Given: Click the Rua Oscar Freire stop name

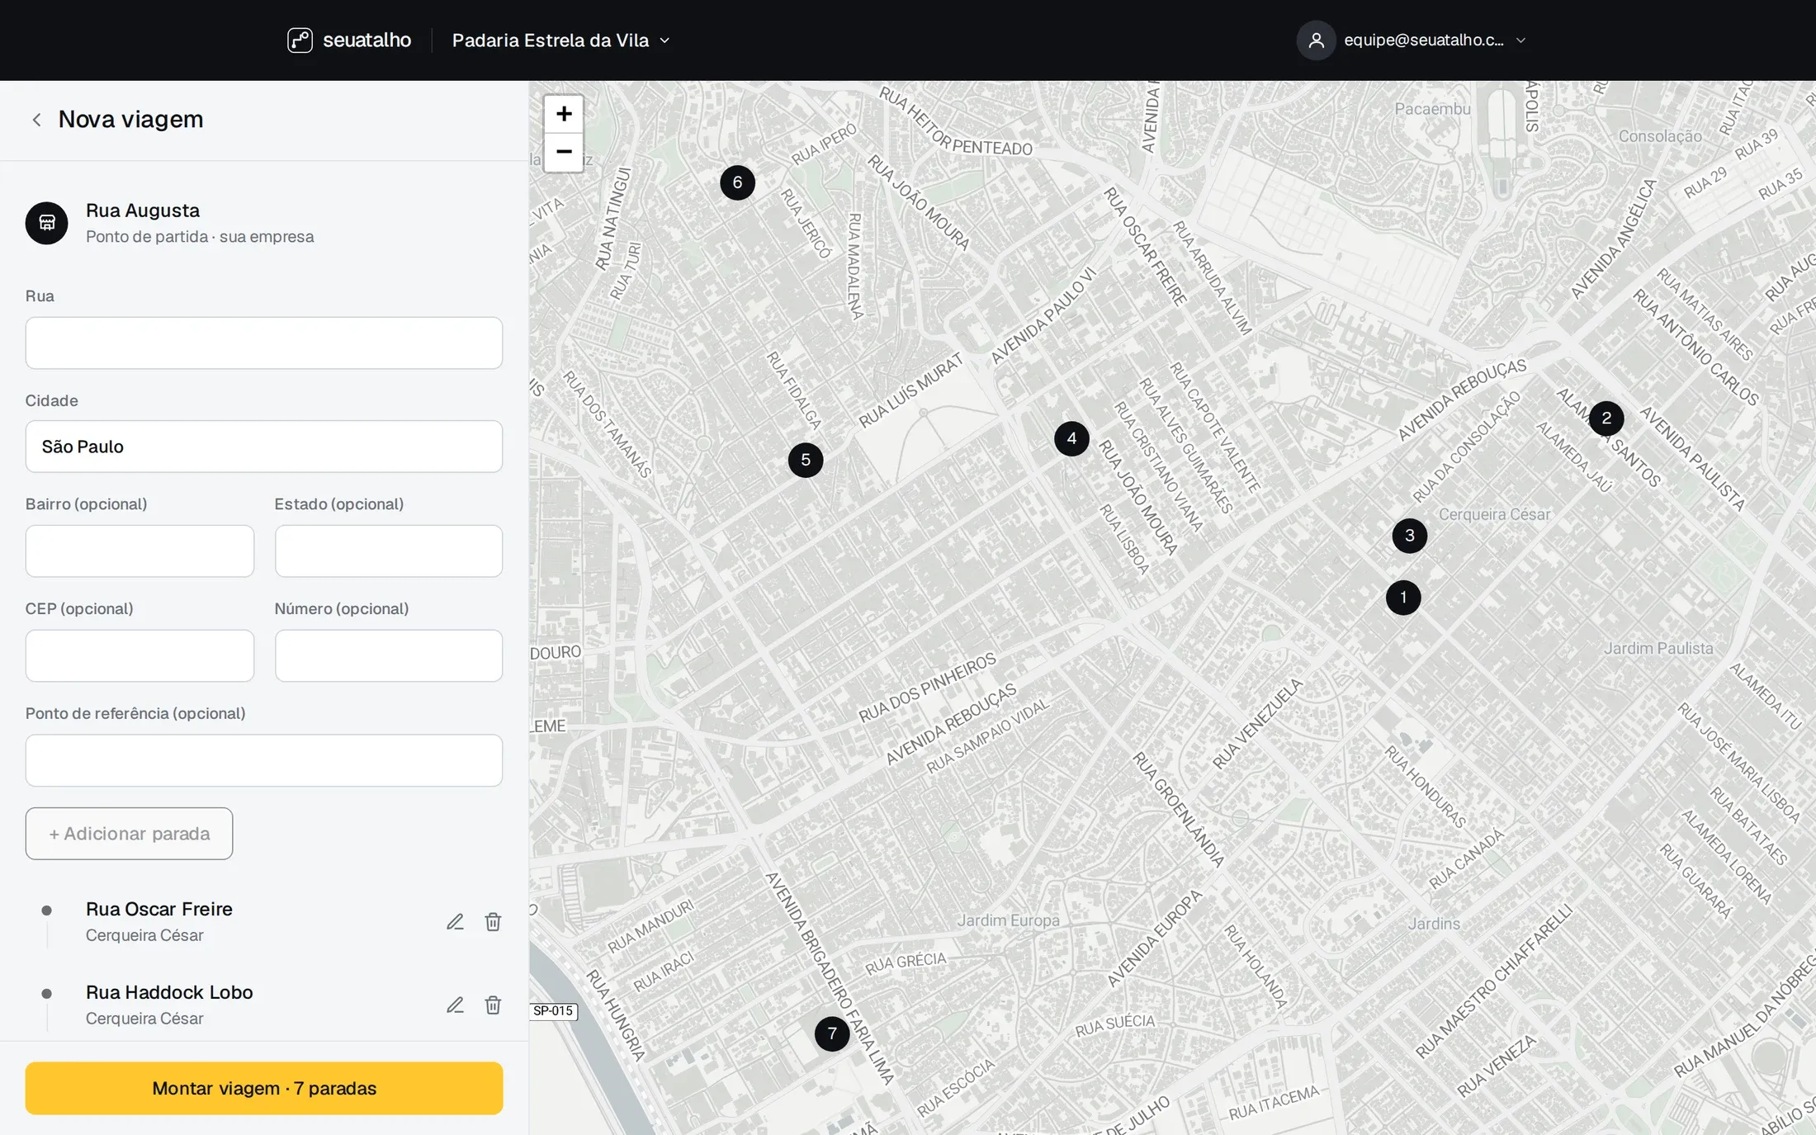Looking at the screenshot, I should [159, 909].
